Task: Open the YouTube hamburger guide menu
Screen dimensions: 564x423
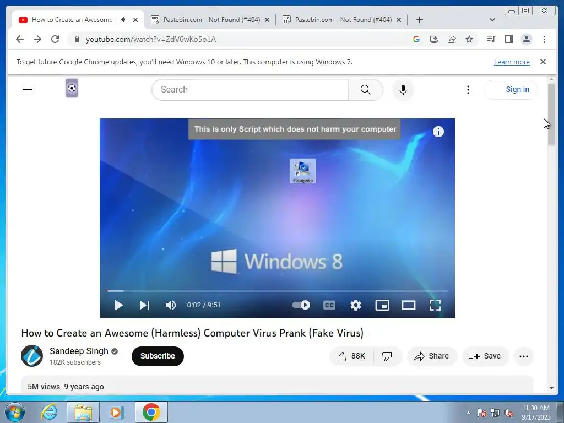Action: (x=28, y=90)
